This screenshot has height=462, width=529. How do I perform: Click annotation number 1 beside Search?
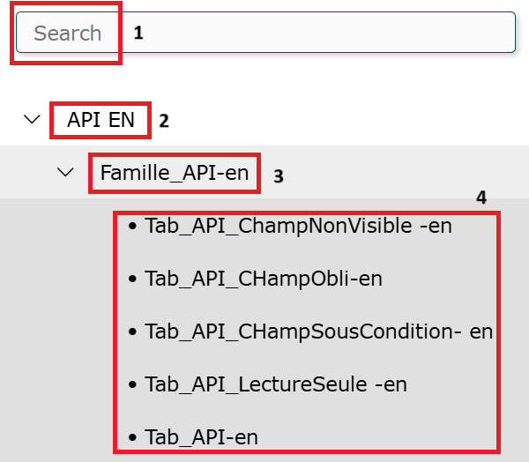point(138,34)
